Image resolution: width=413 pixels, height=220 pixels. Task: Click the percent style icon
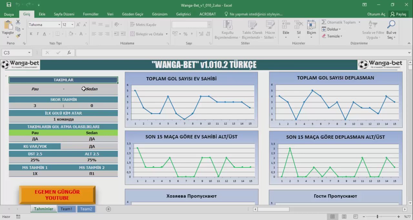click(x=185, y=34)
